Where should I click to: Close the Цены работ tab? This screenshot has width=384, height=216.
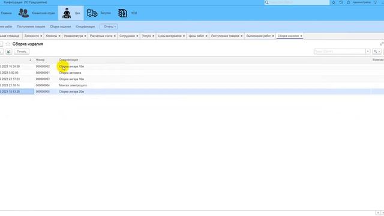[x=206, y=36]
